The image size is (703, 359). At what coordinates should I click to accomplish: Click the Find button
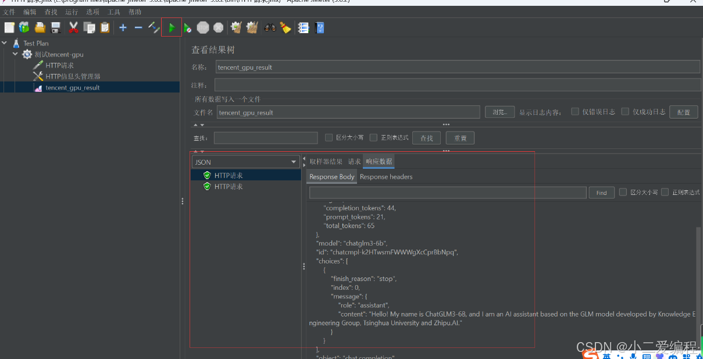tap(602, 193)
